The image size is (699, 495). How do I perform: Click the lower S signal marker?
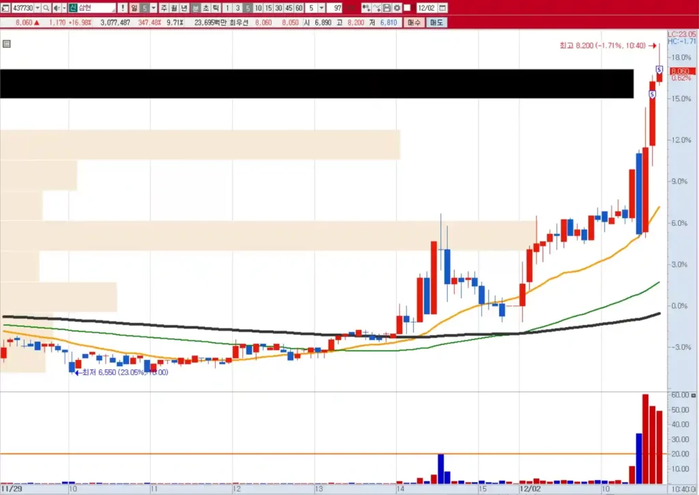point(652,94)
